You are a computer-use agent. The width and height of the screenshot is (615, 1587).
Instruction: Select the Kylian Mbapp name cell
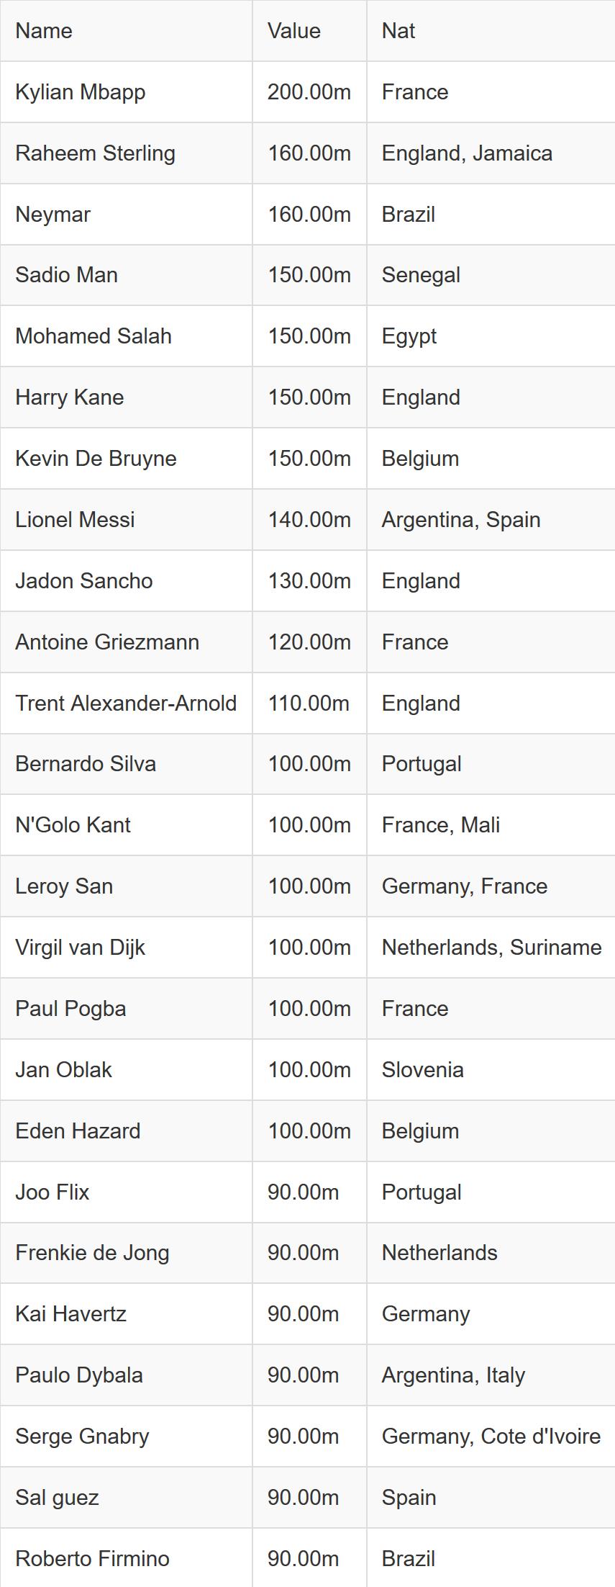[81, 92]
